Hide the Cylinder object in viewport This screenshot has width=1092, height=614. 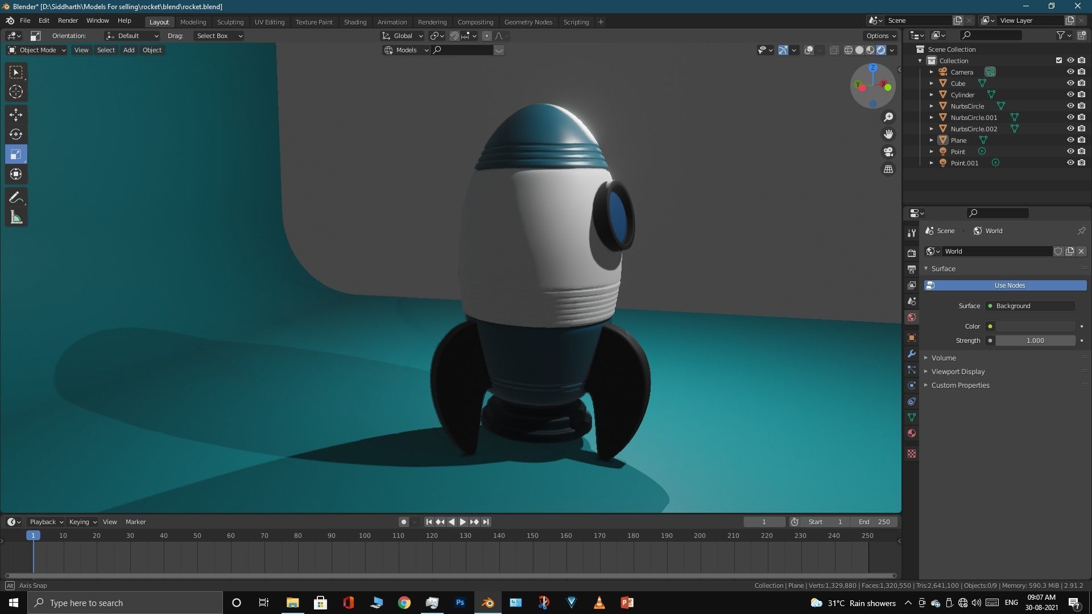(x=1070, y=94)
